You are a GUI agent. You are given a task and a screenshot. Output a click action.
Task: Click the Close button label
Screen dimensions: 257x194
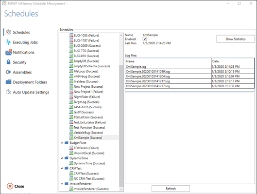[x=19, y=186]
